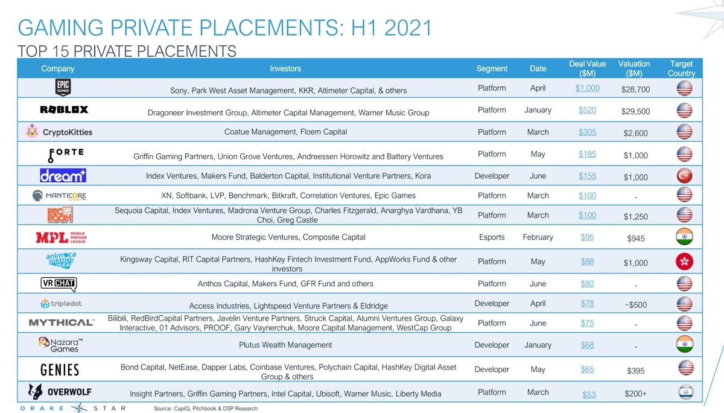Click the Genies logo
The height and width of the screenshot is (413, 724).
pos(60,370)
